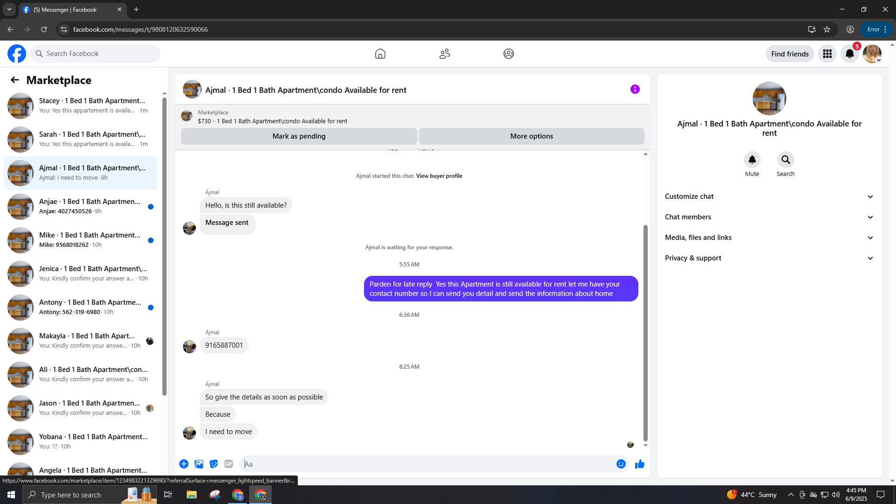Open Stacey's apartment conversation
896x504 pixels.
[80, 106]
